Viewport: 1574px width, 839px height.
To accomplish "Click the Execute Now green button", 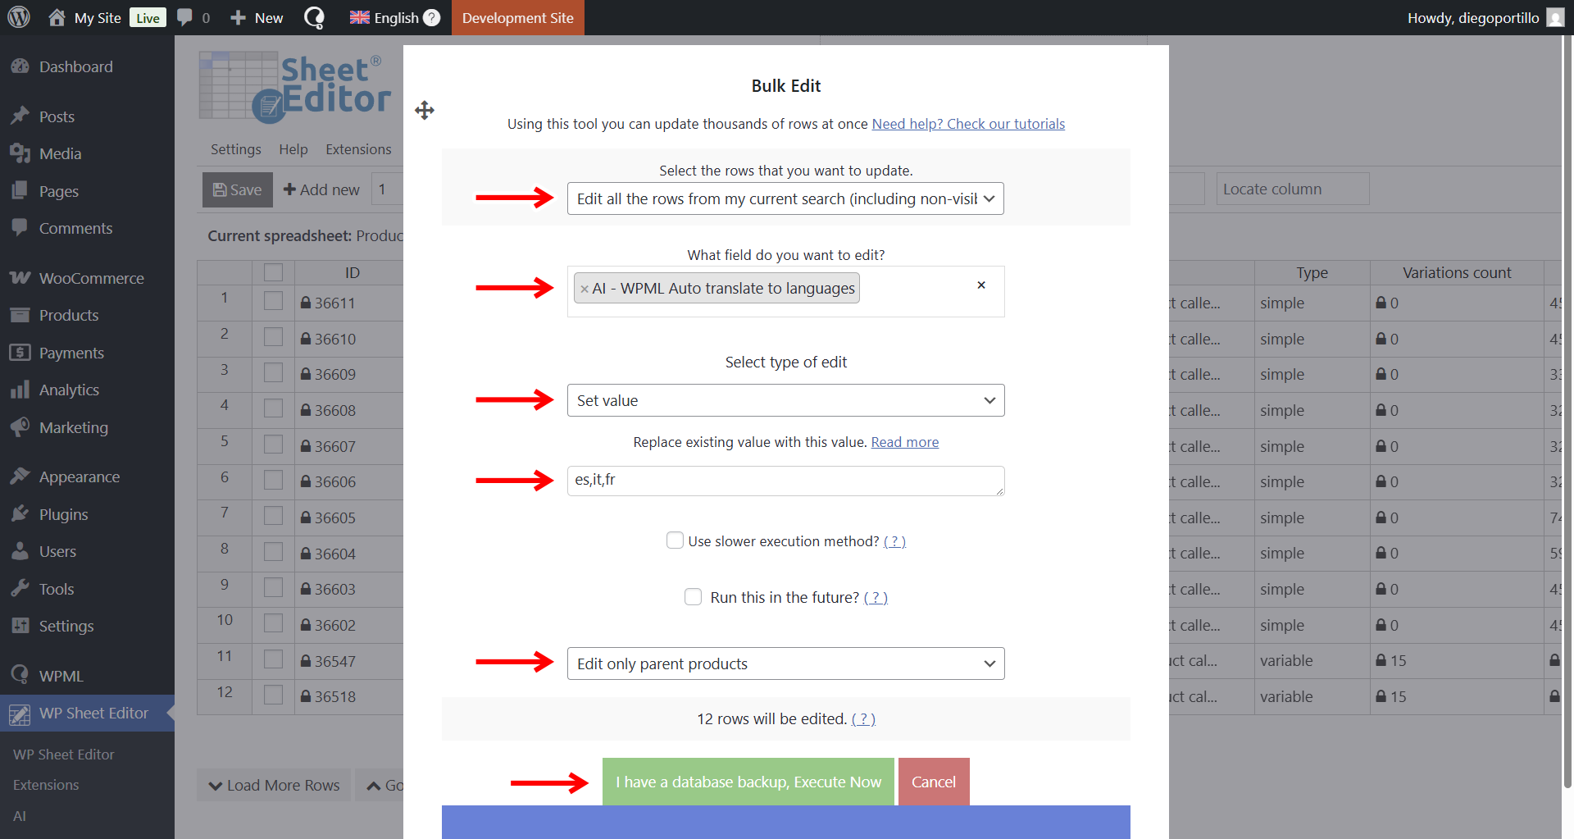I will (x=748, y=782).
